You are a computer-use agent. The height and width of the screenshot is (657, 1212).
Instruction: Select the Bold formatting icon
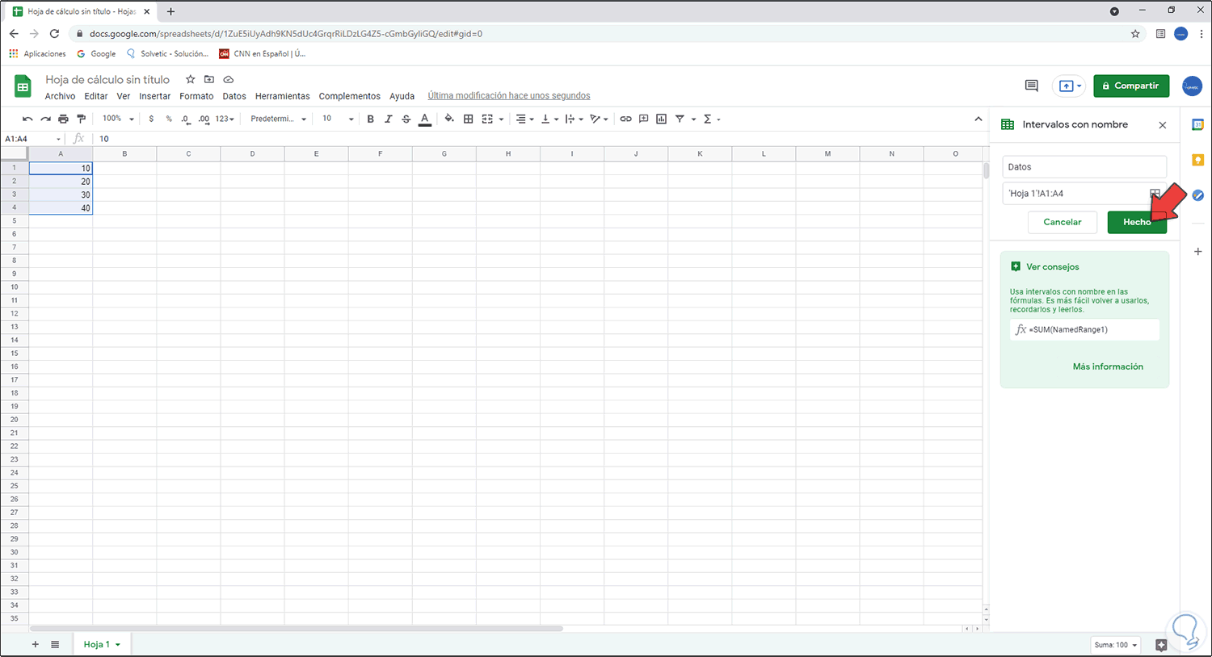(370, 119)
